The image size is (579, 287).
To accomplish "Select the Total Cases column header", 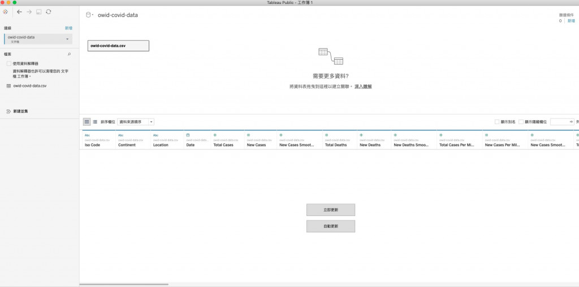I will [227, 140].
